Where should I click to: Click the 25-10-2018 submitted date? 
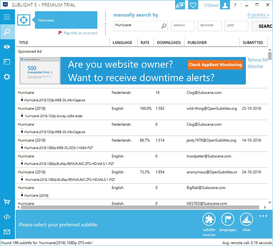pos(251,109)
